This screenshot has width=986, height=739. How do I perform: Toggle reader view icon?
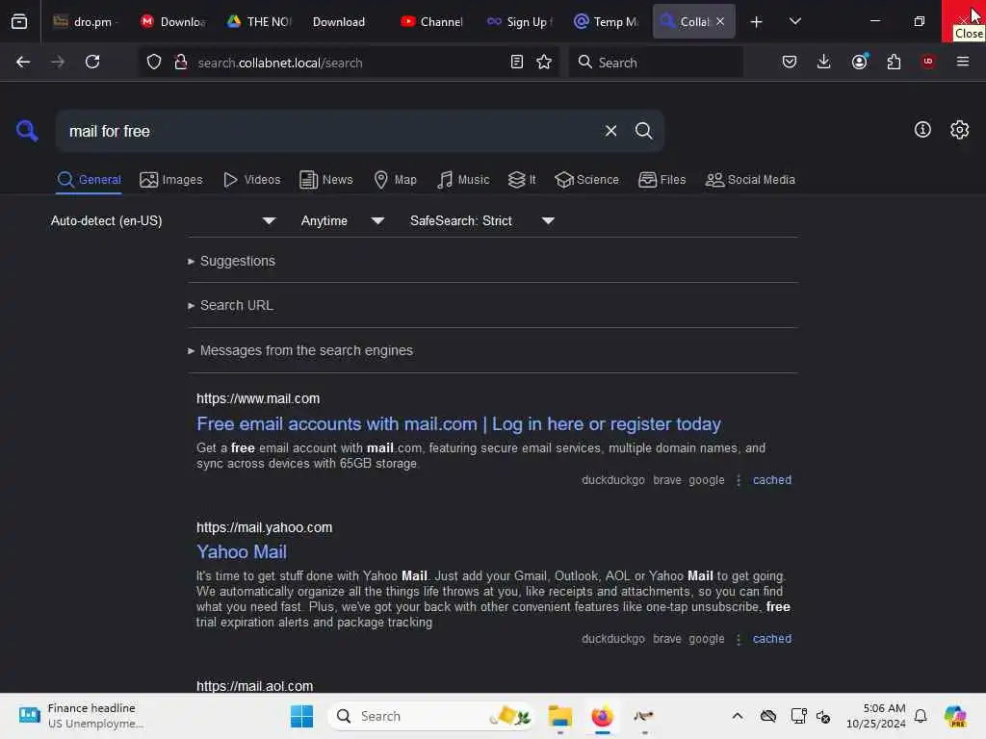pyautogui.click(x=517, y=62)
